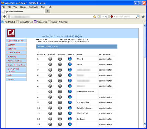The width and height of the screenshot is (147, 129).
Task: Open Operation Status page
Action: 16,41
